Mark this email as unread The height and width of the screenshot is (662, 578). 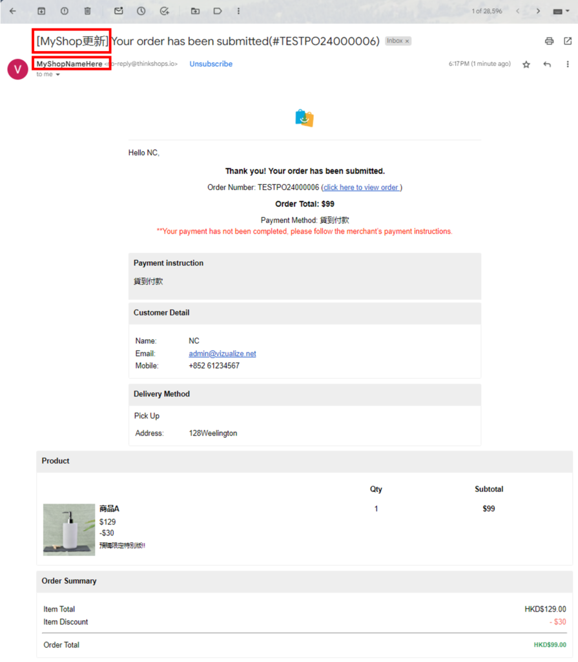point(118,11)
